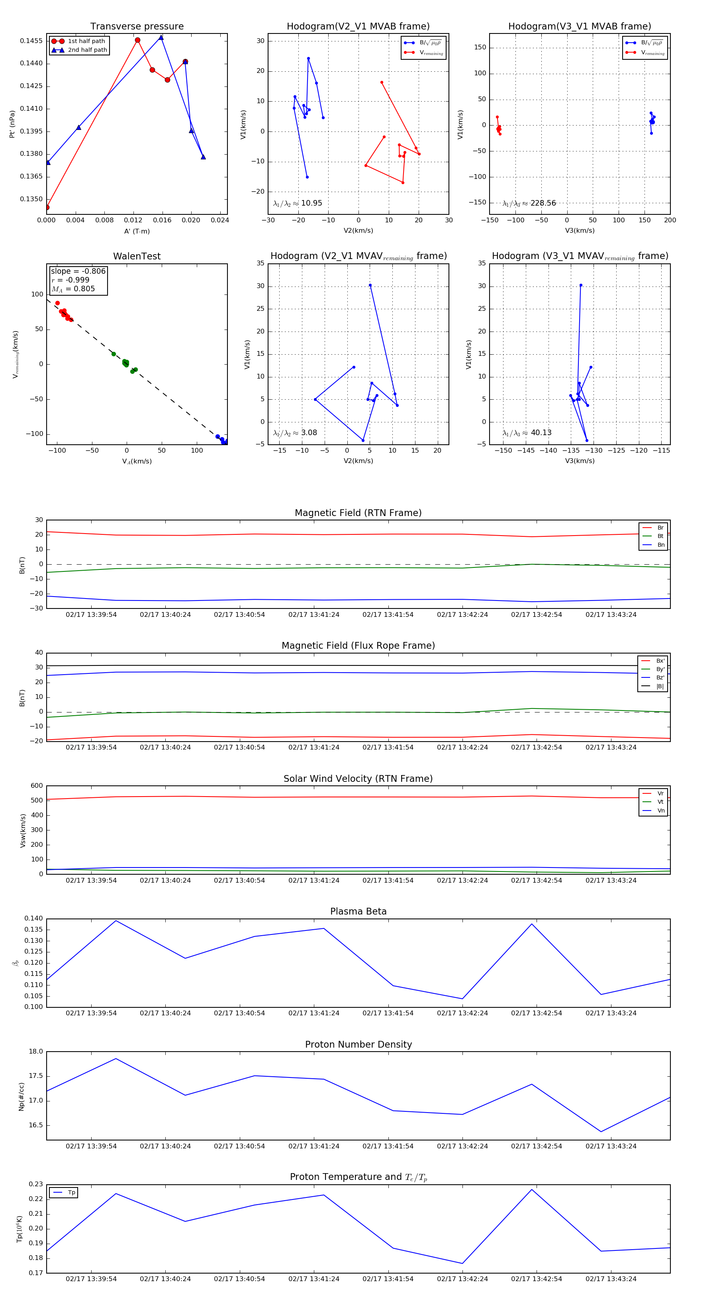
Task: Select the Bx' legend entry
Action: click(x=653, y=661)
